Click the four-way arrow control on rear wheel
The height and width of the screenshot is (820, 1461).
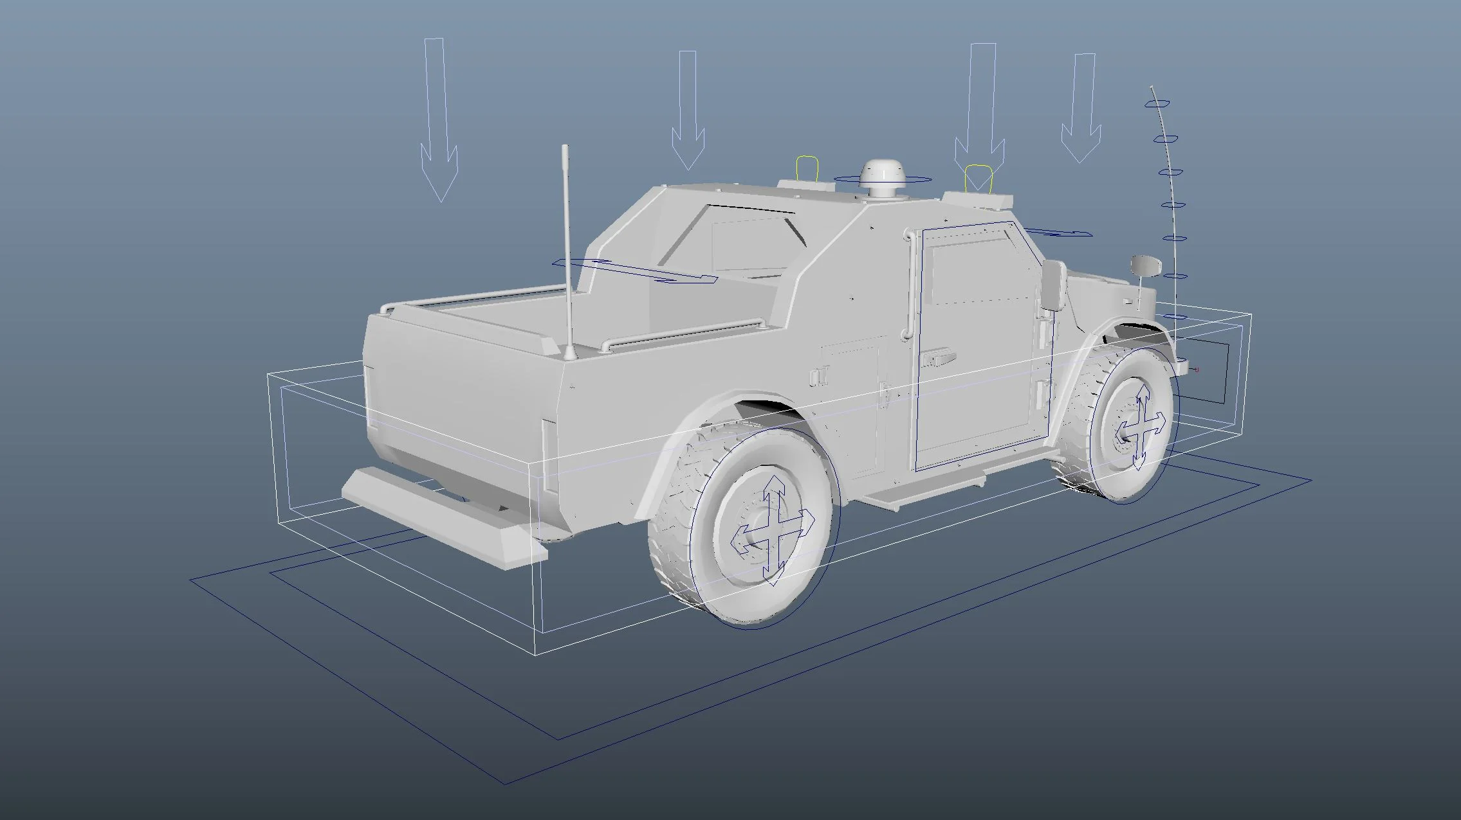click(774, 531)
